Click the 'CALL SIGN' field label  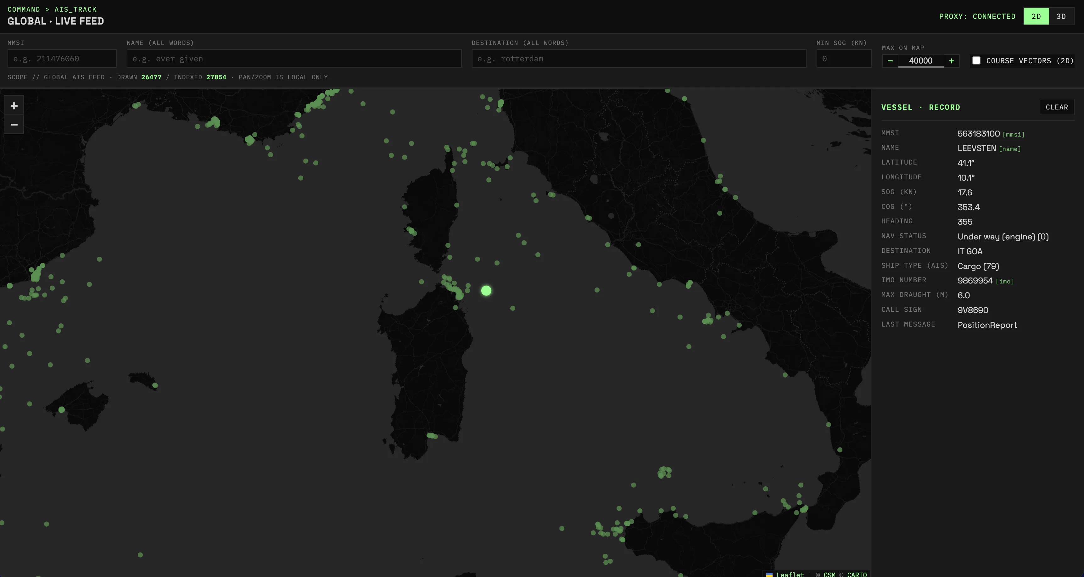[902, 310]
